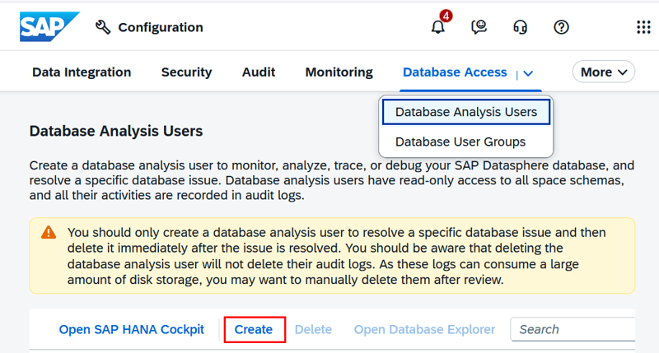Viewport: 659px width, 353px height.
Task: Open the help question mark icon
Action: click(x=561, y=27)
